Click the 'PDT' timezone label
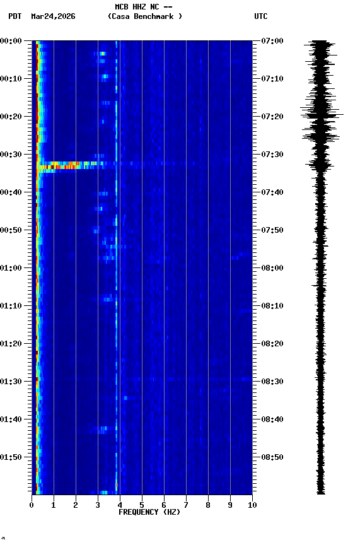The image size is (348, 545). click(15, 16)
